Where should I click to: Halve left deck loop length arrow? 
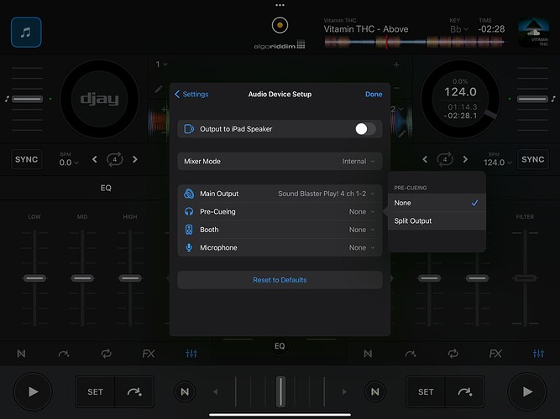tap(95, 159)
